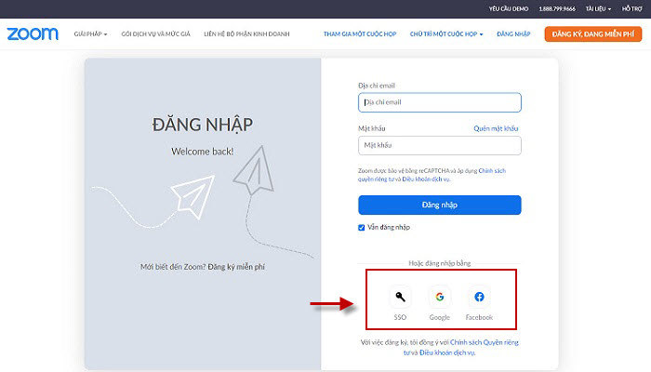Open Điều khoản dịch vụ link near reCAPTCHA
This screenshot has height=372, width=651.
[426, 179]
